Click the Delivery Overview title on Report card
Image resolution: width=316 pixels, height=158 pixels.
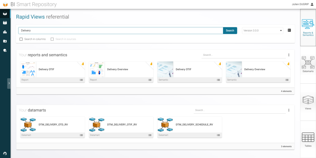point(118,69)
